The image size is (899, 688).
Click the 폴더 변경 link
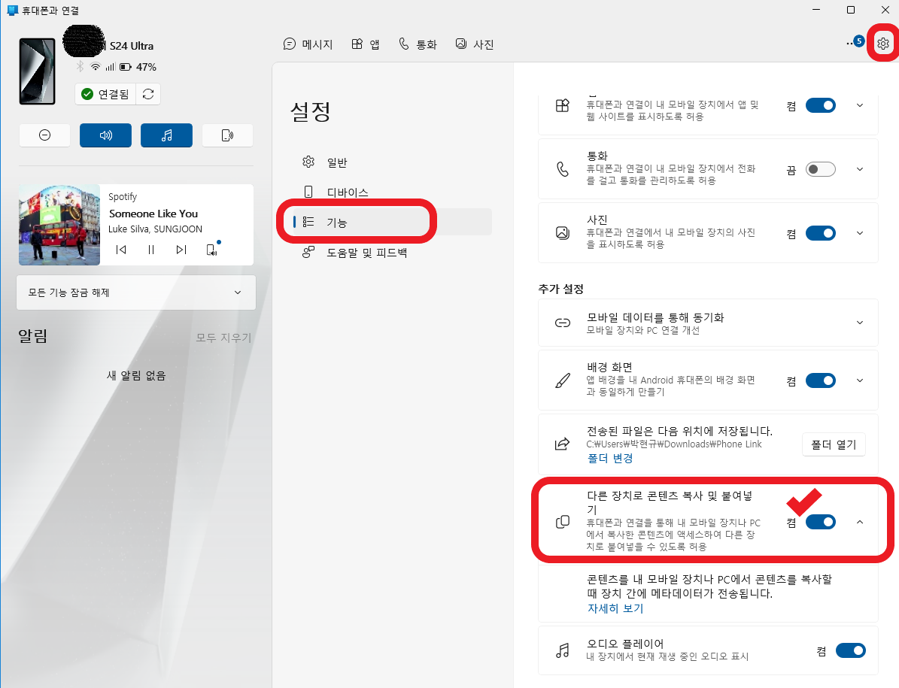[x=610, y=458]
